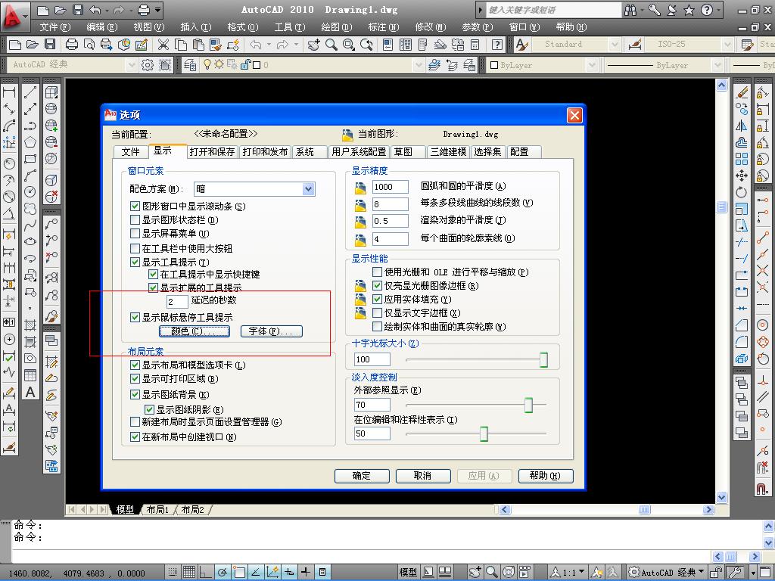Toggle 应用实体填充 checkbox
Viewport: 775px width, 581px height.
(x=377, y=299)
